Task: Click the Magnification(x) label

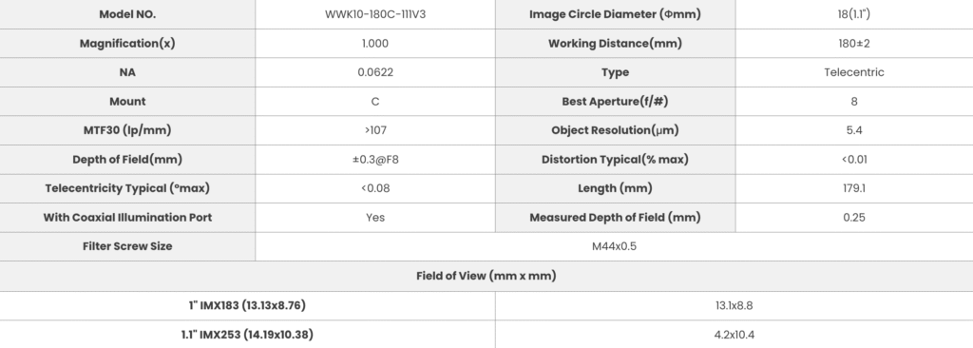Action: 127,44
